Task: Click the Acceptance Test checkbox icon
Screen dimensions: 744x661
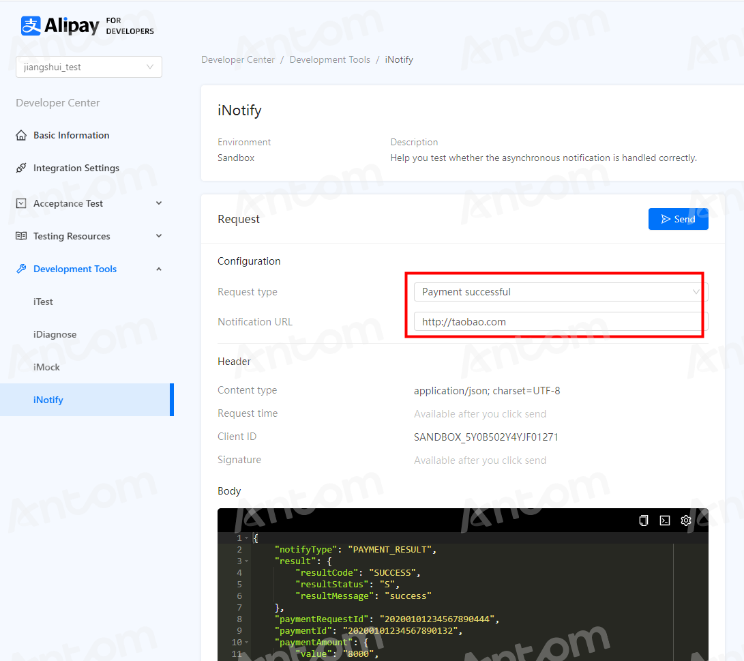Action: [21, 203]
